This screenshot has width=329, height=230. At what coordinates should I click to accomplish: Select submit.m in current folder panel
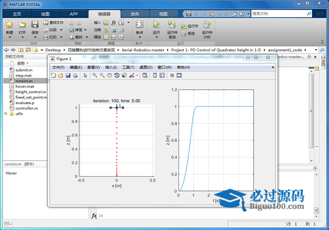point(24,70)
